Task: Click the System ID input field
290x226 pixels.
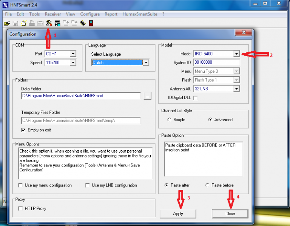Action: 217,63
